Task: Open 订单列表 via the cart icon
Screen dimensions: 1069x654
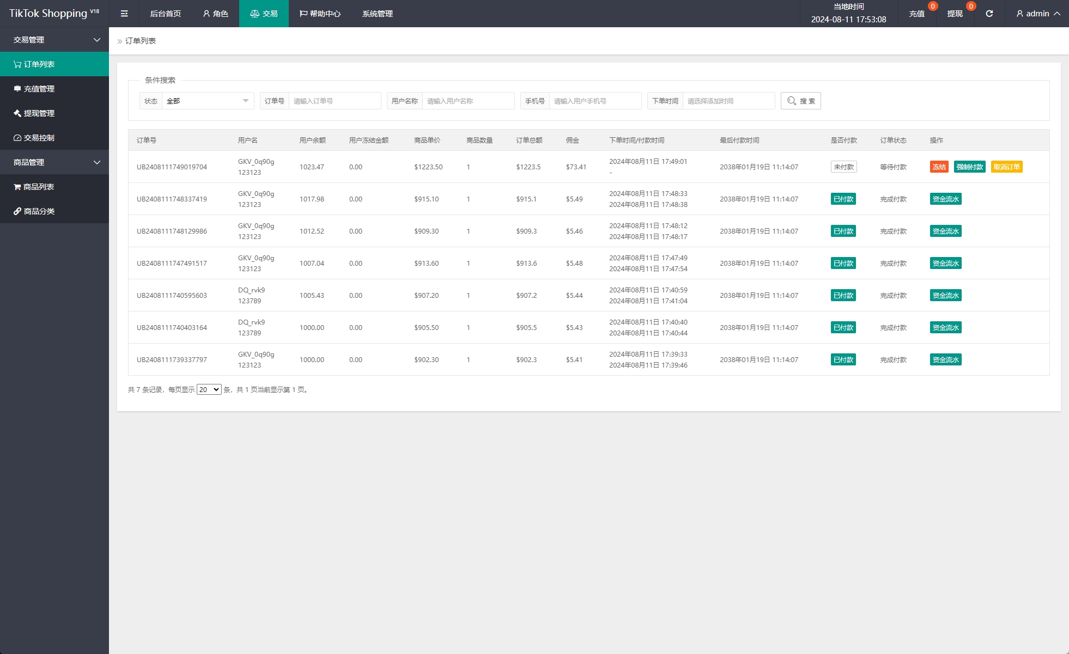Action: (x=17, y=64)
